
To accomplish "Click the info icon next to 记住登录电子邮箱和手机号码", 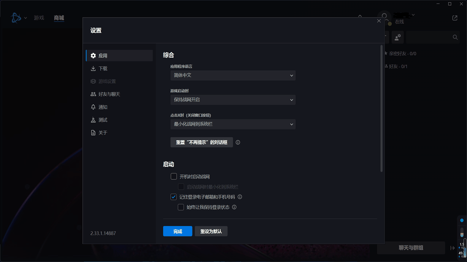I will tap(240, 197).
